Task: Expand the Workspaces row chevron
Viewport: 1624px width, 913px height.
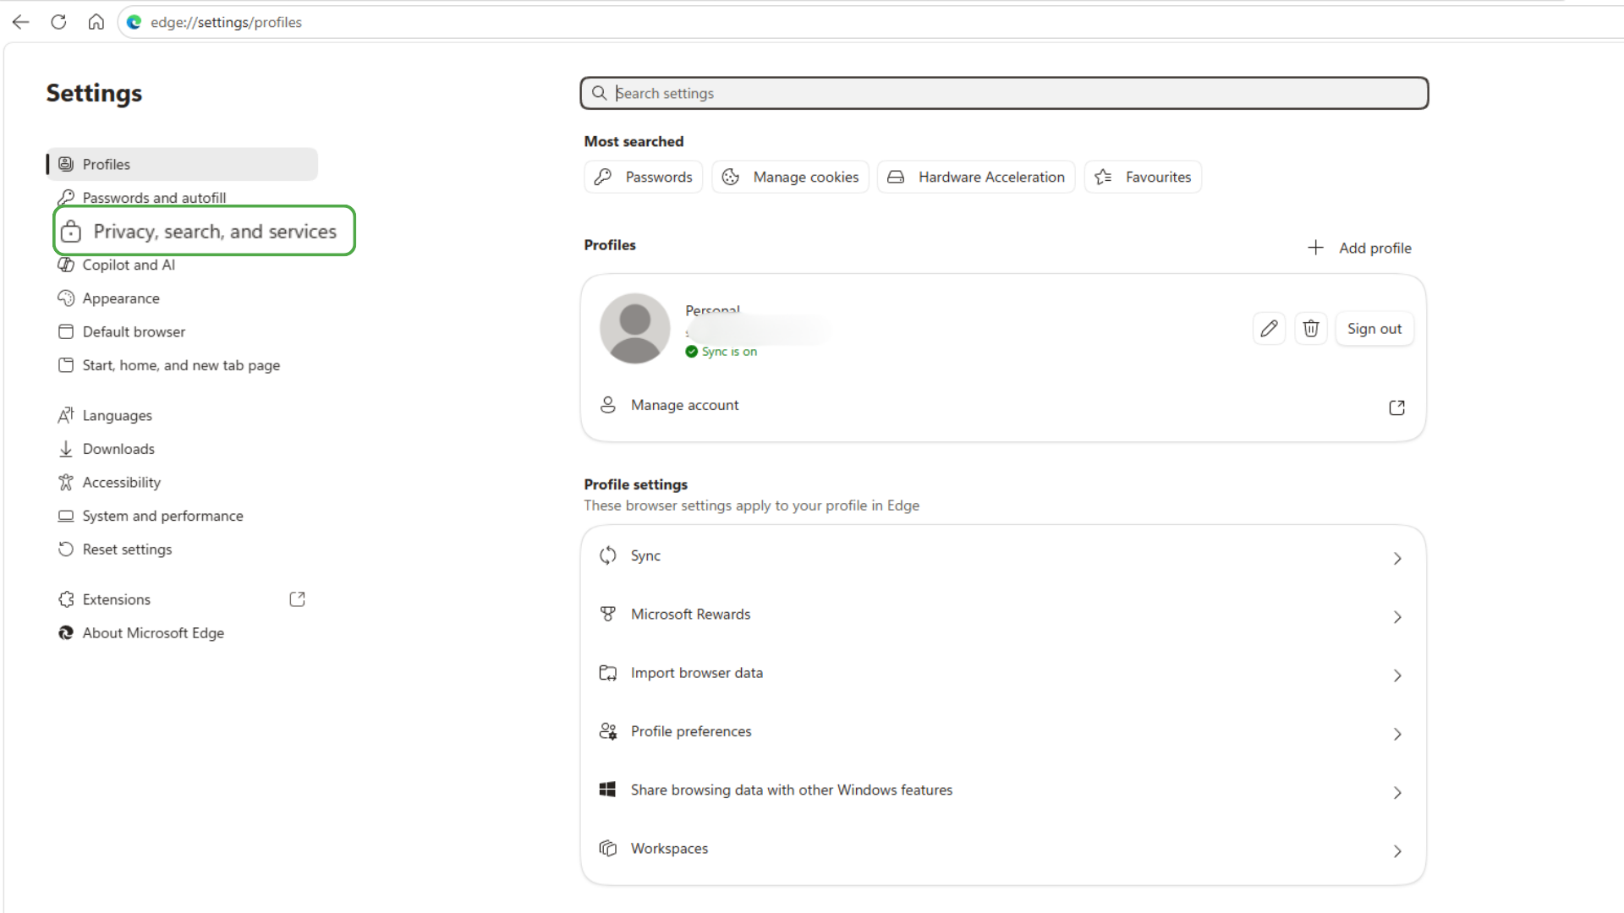Action: 1397,851
